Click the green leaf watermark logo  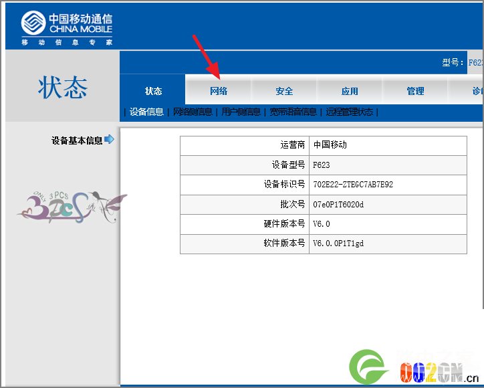pyautogui.click(x=367, y=367)
